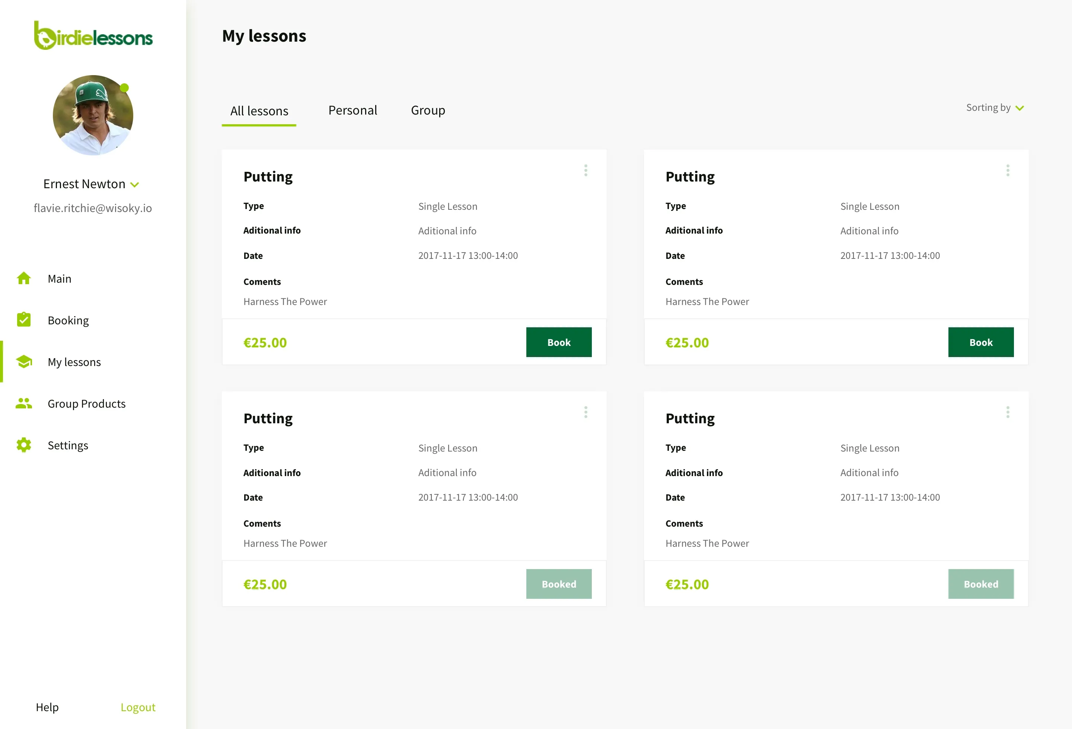
Task: Open three-dot menu on bottom-right Putting card
Action: pyautogui.click(x=1008, y=412)
